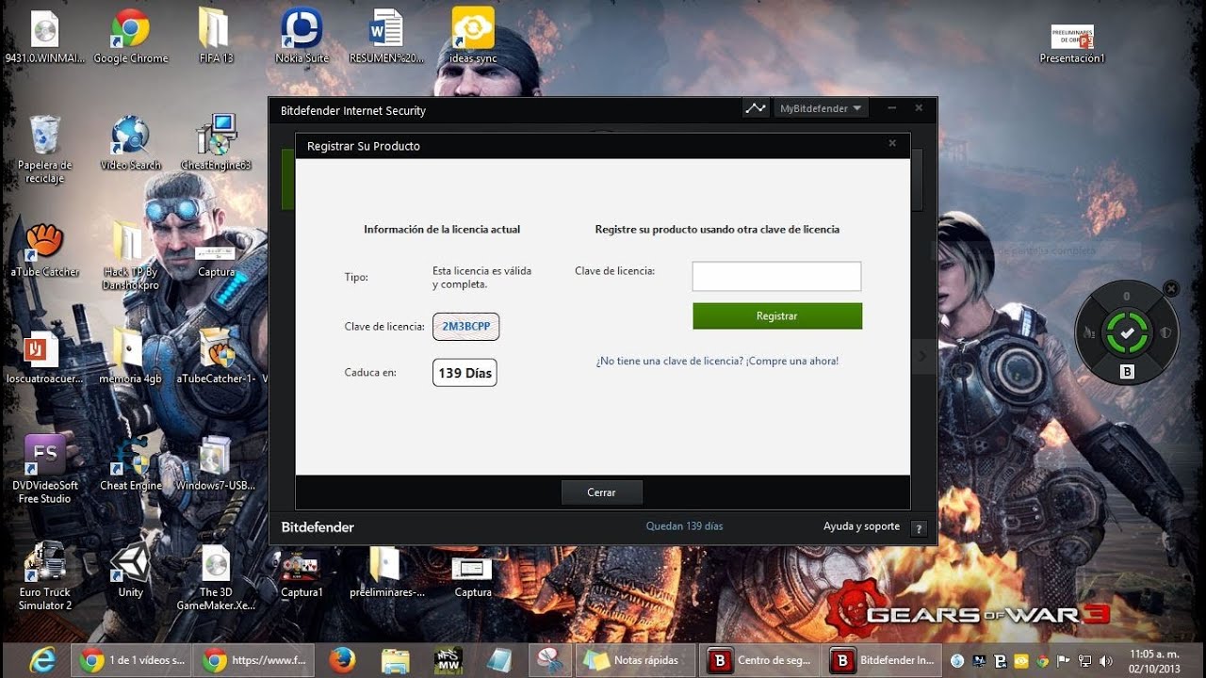Click the flame scan icon on Bitdefender widget
Screen dimensions: 1206x678
point(1090,331)
